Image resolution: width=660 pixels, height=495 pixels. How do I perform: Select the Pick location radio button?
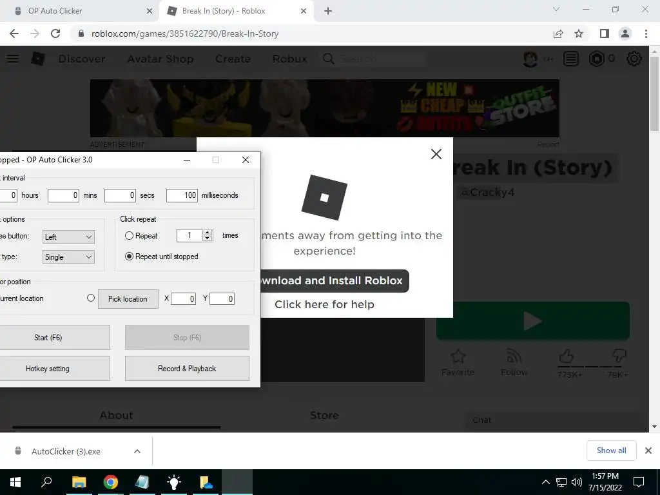coord(90,298)
